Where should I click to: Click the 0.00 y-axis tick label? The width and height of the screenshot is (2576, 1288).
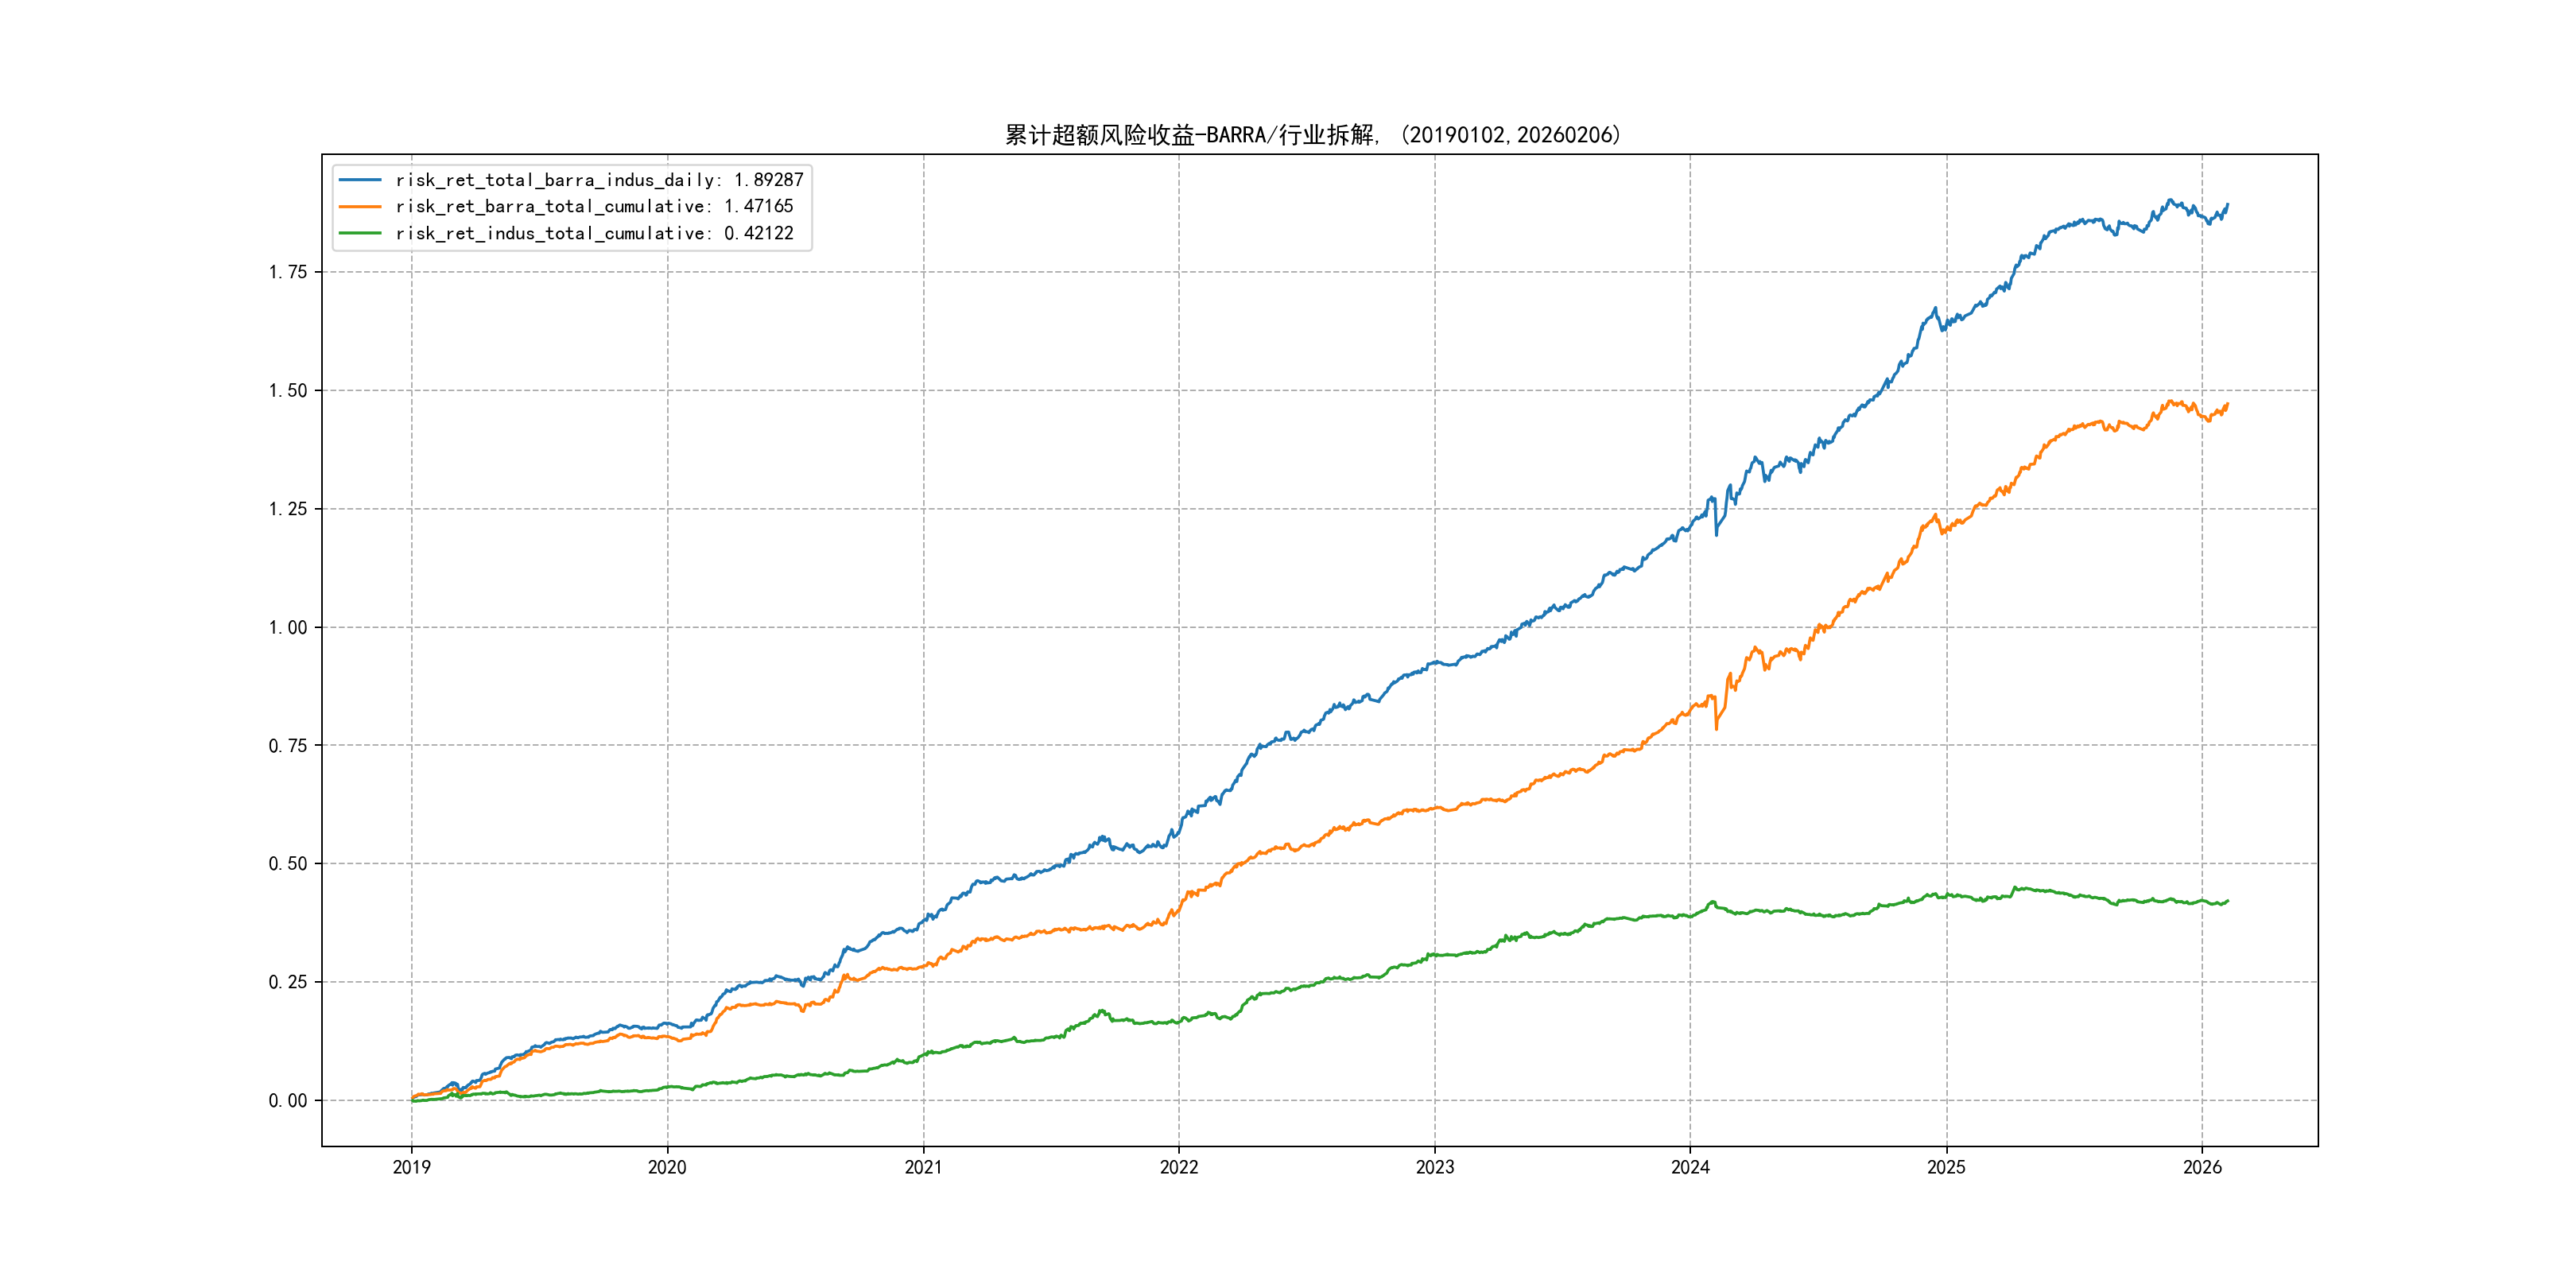[287, 1101]
